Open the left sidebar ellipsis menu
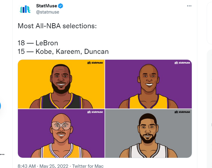 tap(2, 154)
